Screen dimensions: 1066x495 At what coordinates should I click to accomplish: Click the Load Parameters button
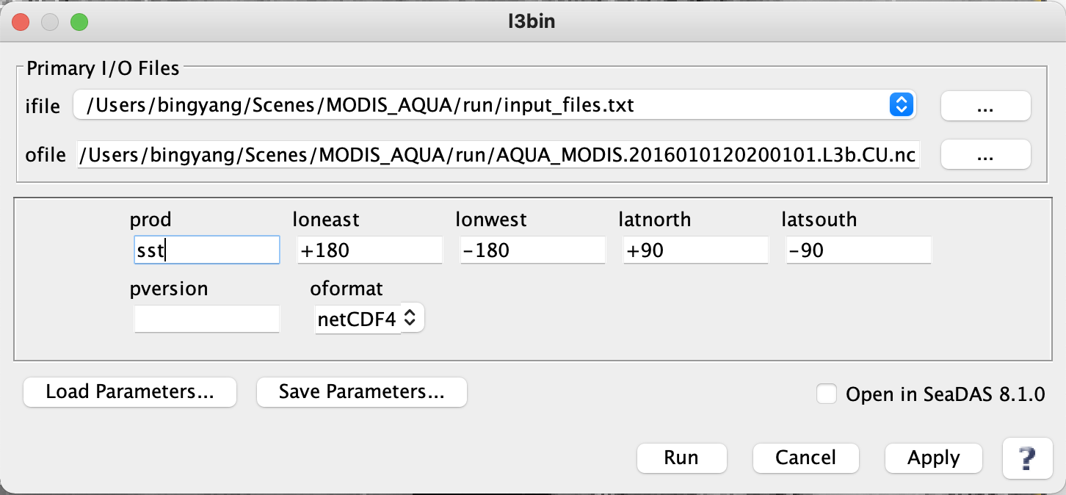[129, 391]
